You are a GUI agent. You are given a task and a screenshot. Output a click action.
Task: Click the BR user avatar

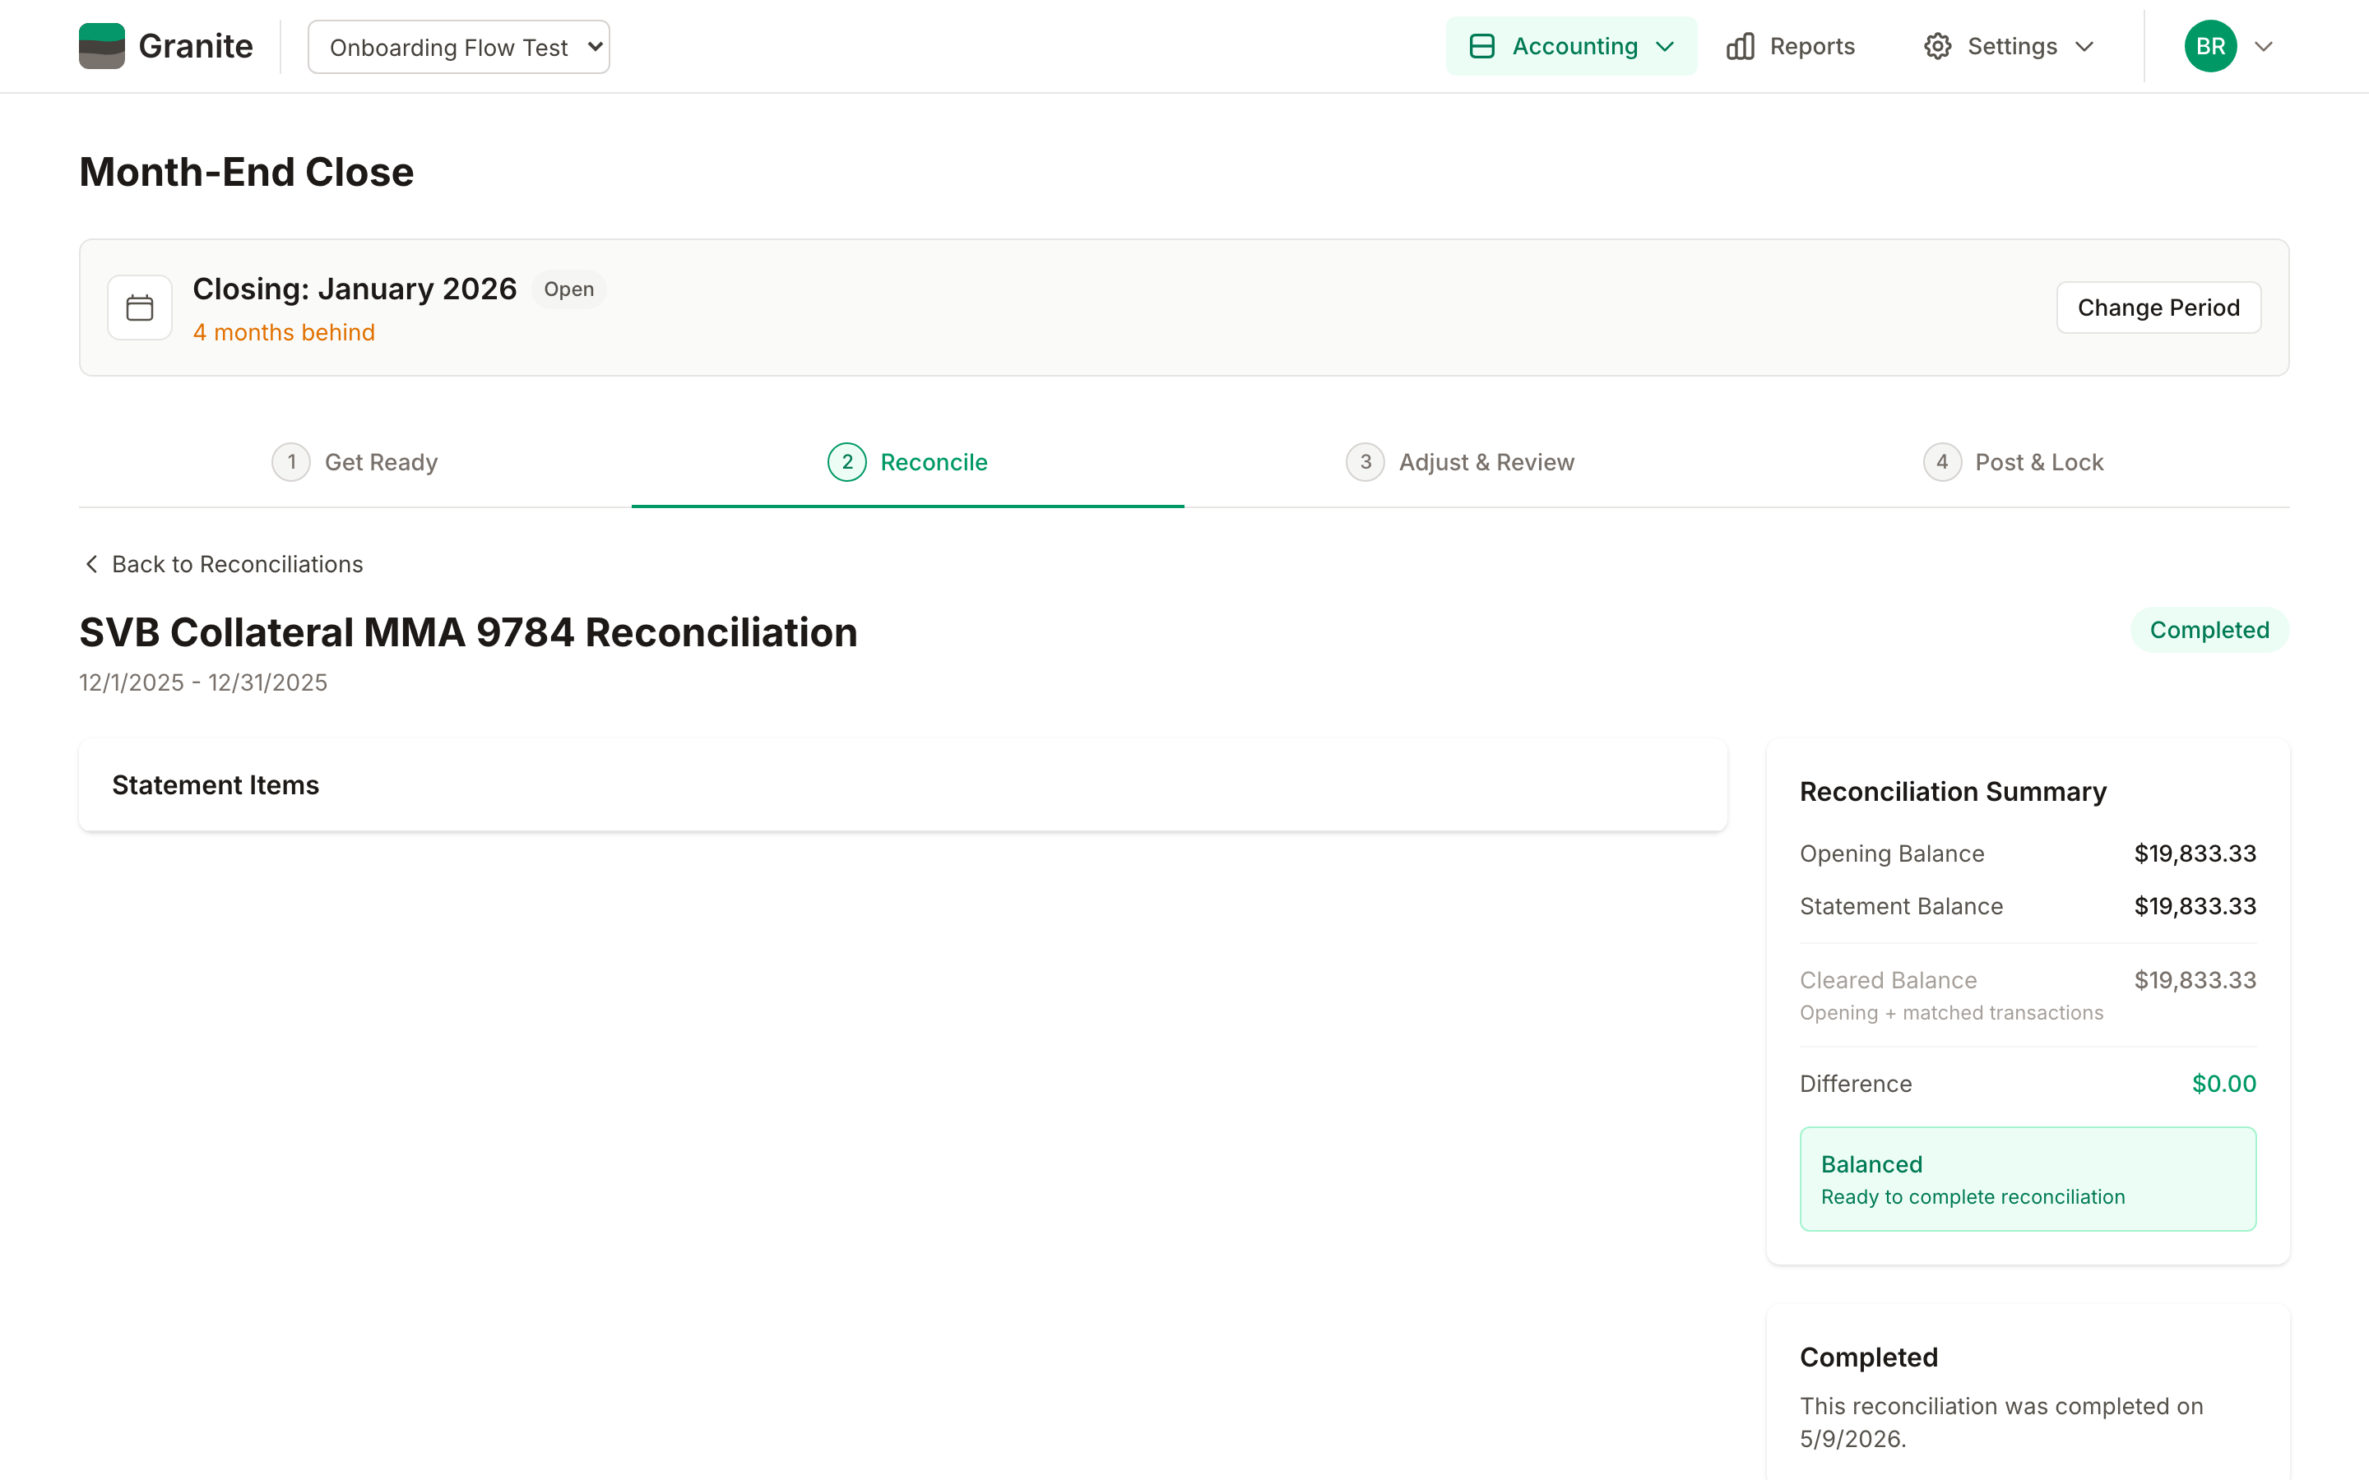click(2210, 46)
